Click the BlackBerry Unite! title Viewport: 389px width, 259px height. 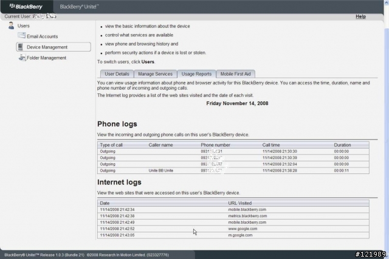click(79, 7)
